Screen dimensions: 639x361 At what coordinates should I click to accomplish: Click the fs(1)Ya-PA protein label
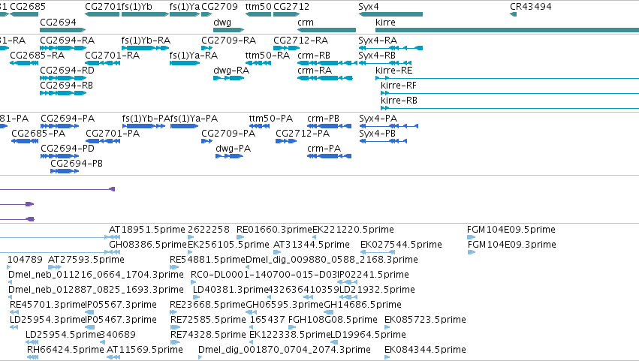(194, 119)
